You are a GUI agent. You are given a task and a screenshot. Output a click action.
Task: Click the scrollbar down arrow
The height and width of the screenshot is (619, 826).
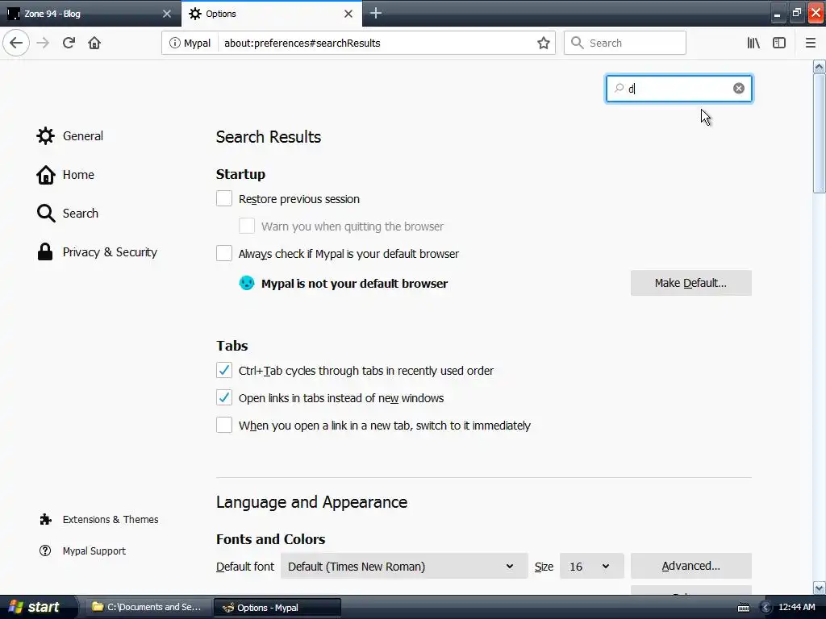[819, 588]
